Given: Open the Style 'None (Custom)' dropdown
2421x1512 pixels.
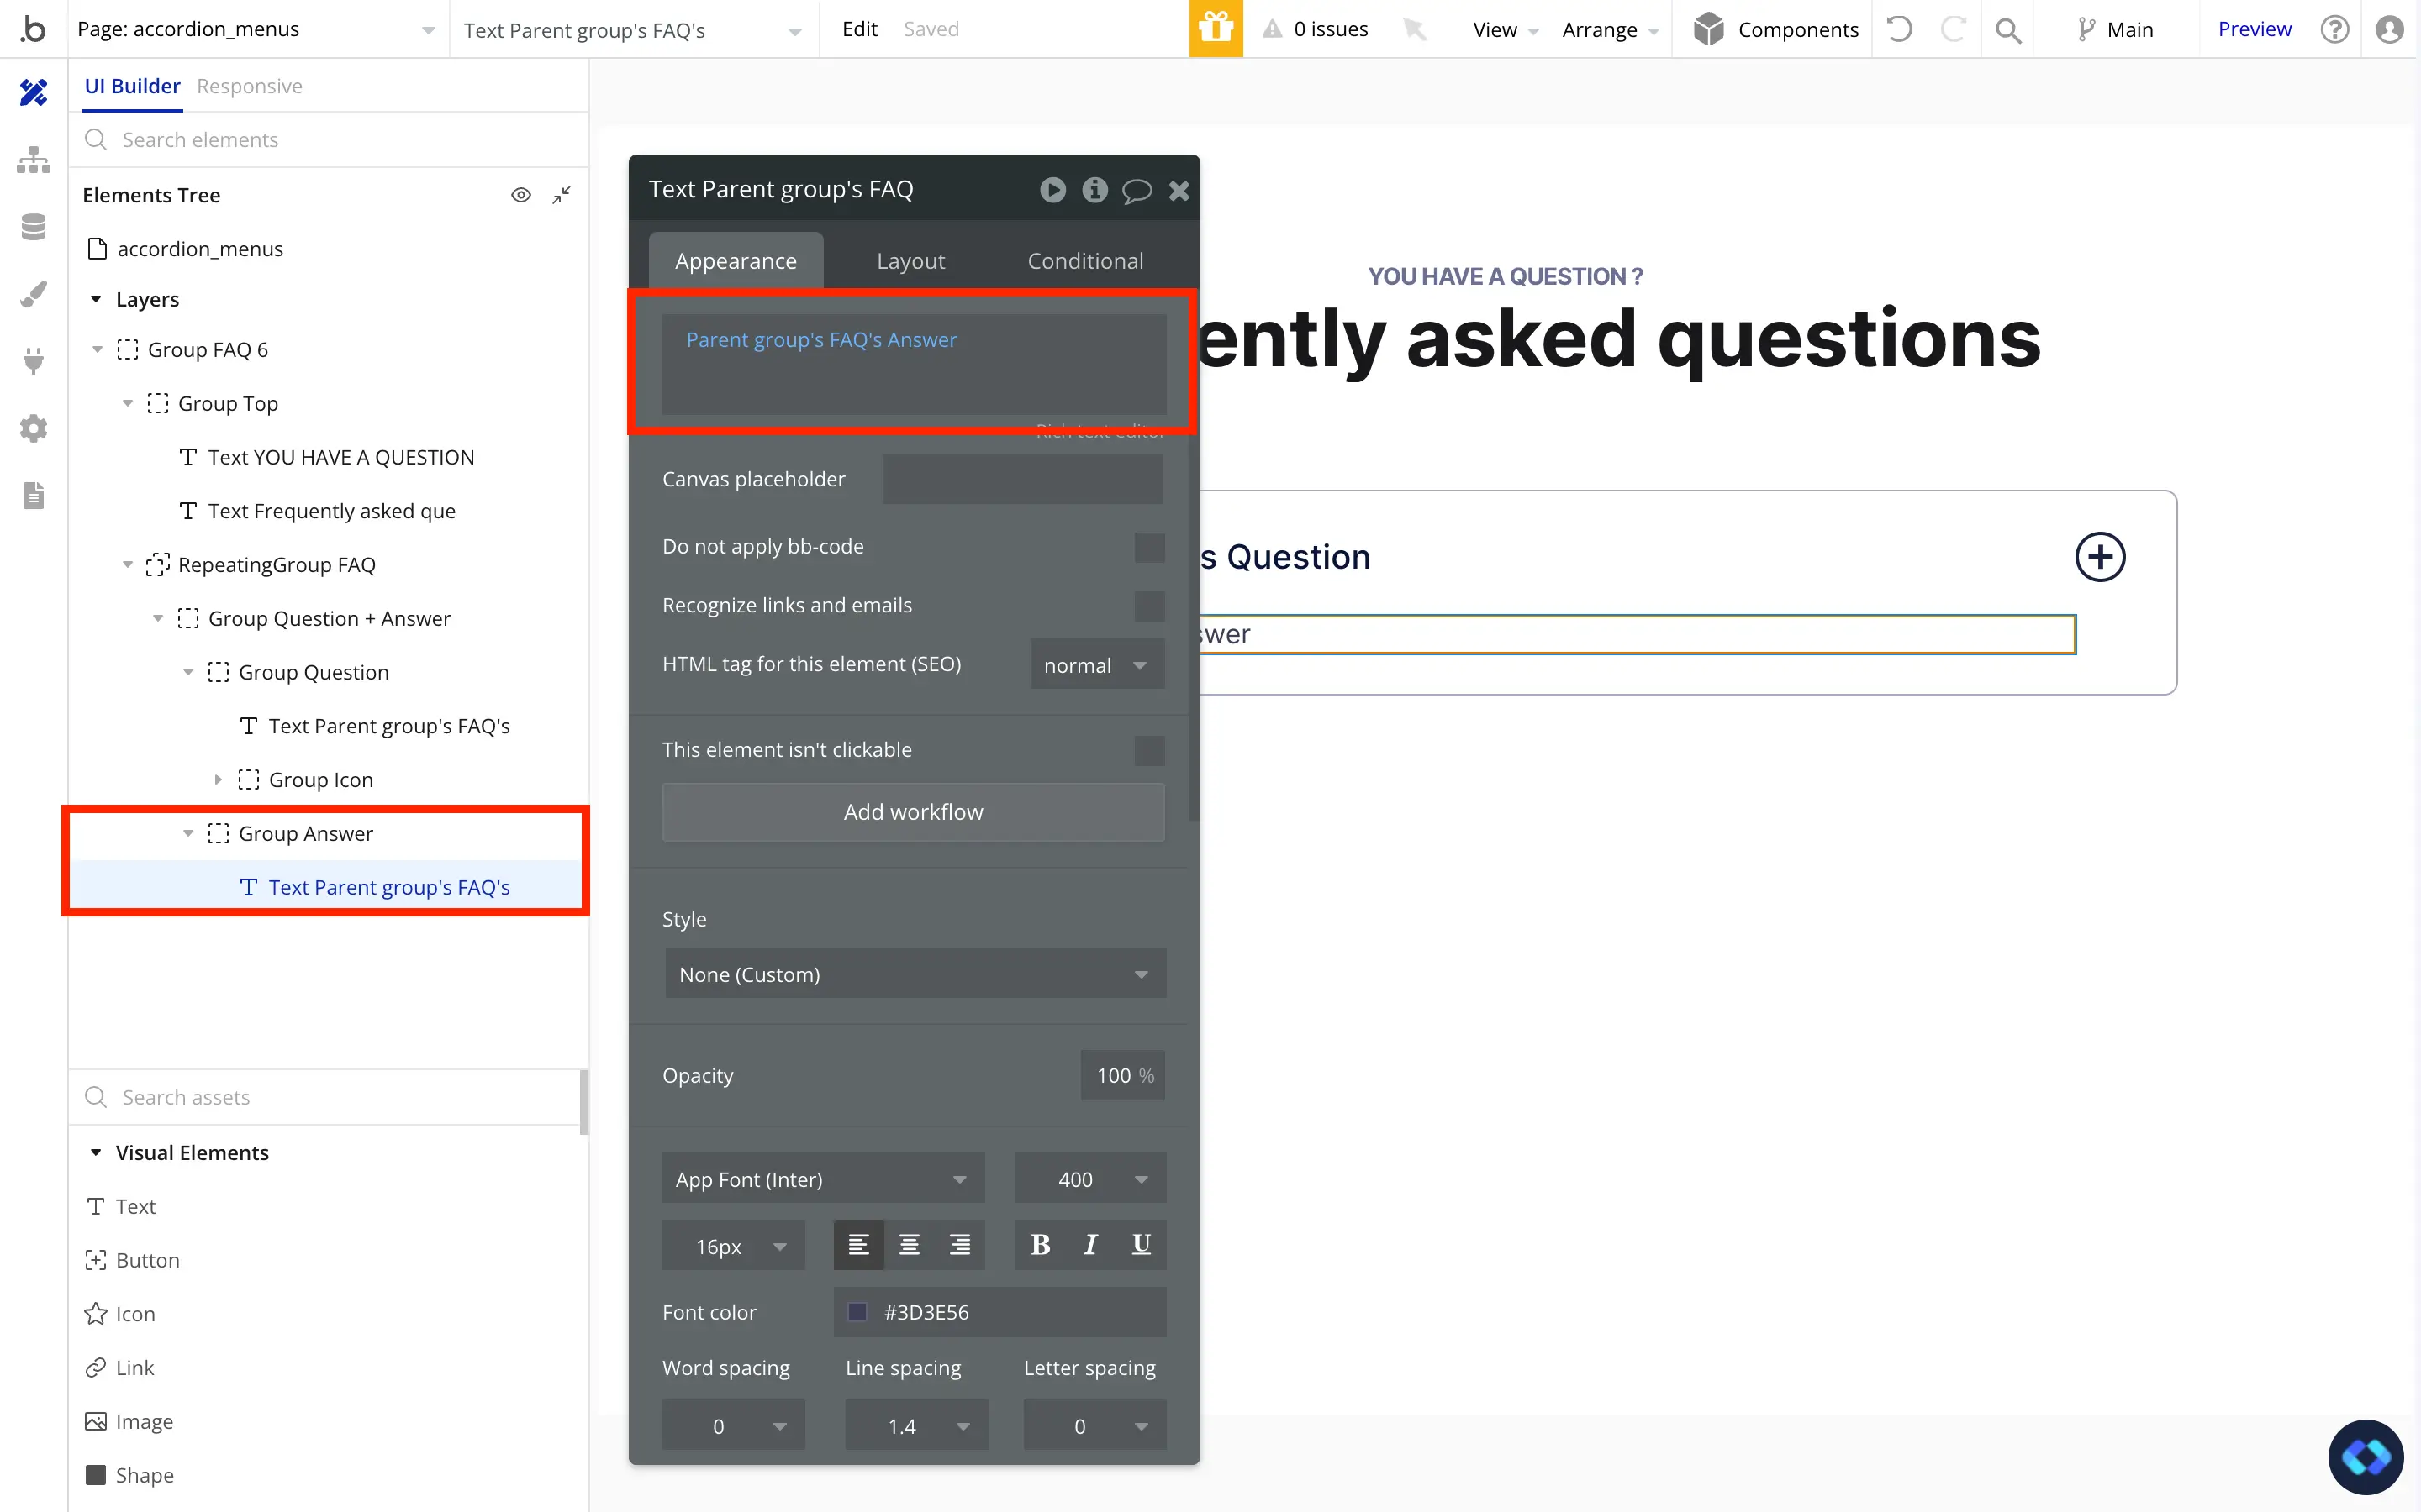Looking at the screenshot, I should [x=915, y=974].
